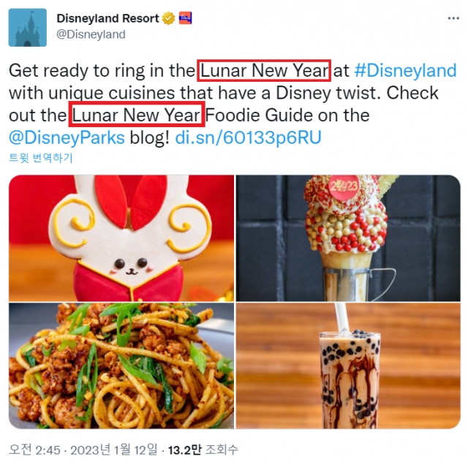Click the gold verified badge icon

coord(169,18)
